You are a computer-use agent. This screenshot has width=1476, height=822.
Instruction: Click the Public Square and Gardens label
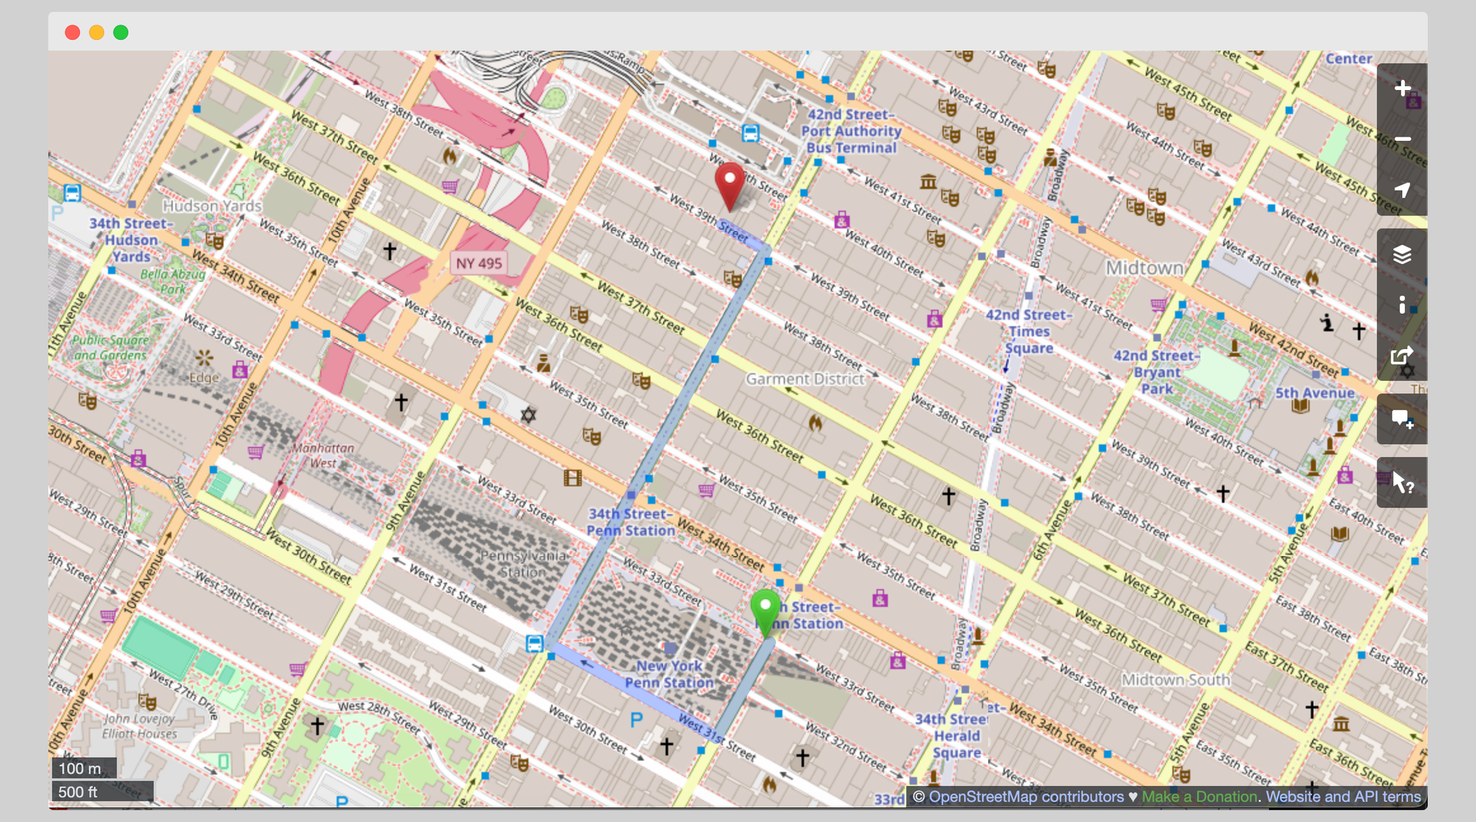click(110, 348)
